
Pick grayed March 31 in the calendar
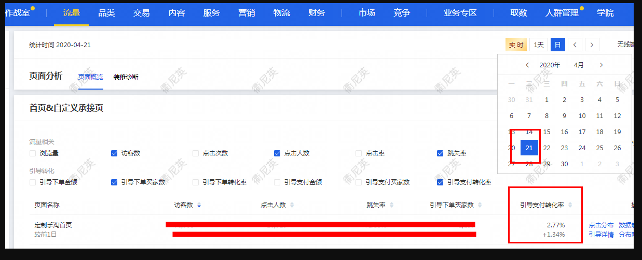coord(529,99)
